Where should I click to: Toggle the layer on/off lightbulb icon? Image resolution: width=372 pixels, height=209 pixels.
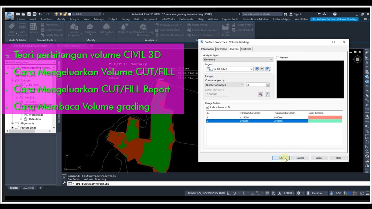coord(56,14)
